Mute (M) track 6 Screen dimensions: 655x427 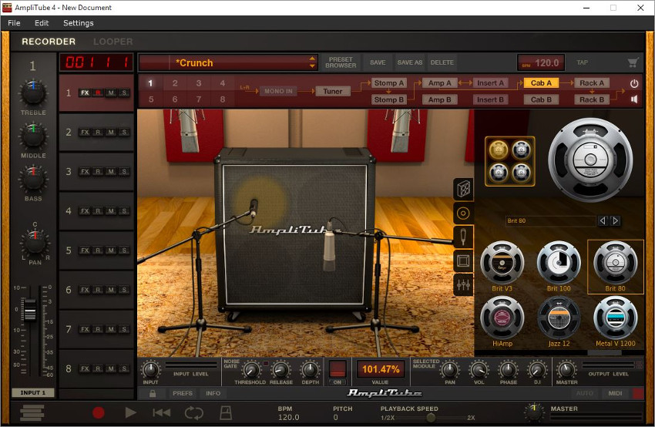pos(111,290)
